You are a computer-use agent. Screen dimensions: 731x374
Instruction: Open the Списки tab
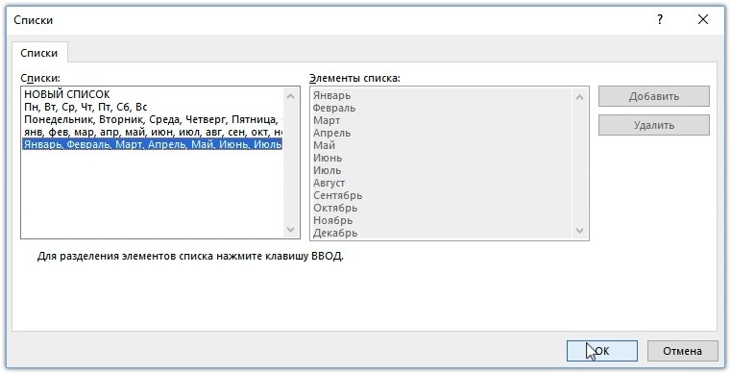coord(39,53)
